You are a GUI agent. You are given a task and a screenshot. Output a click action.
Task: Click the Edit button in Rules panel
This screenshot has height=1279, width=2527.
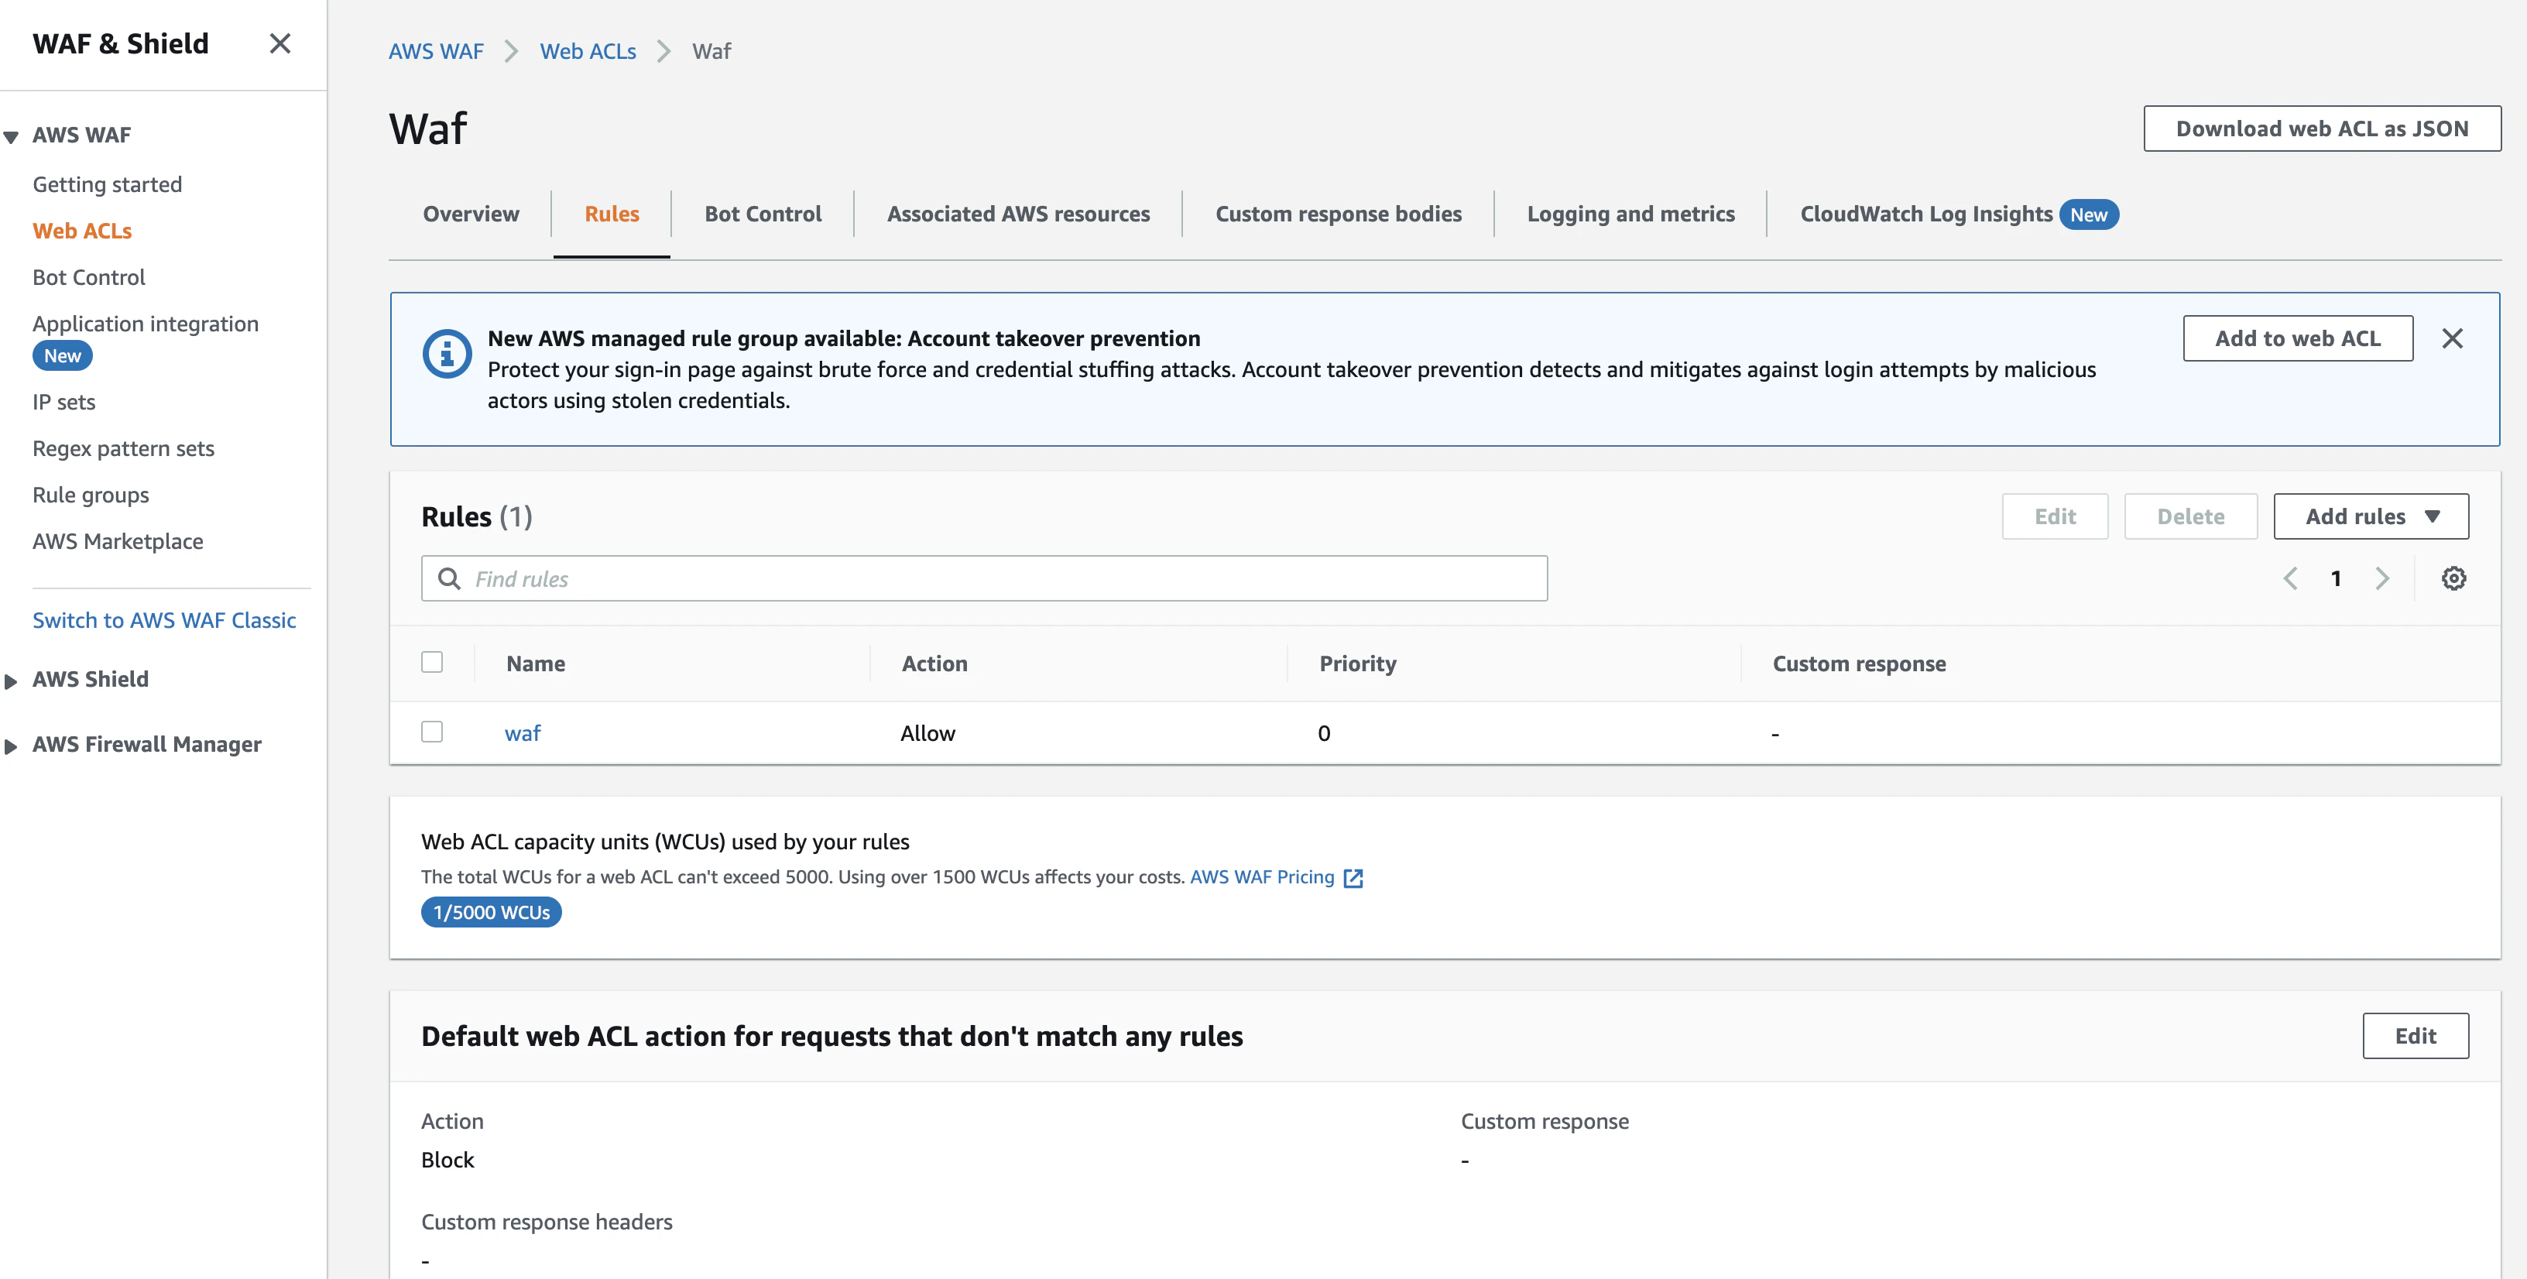point(2056,517)
